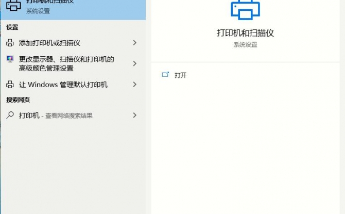Expand arrow for 让 Windows 管理默认打印机

[x=135, y=85]
